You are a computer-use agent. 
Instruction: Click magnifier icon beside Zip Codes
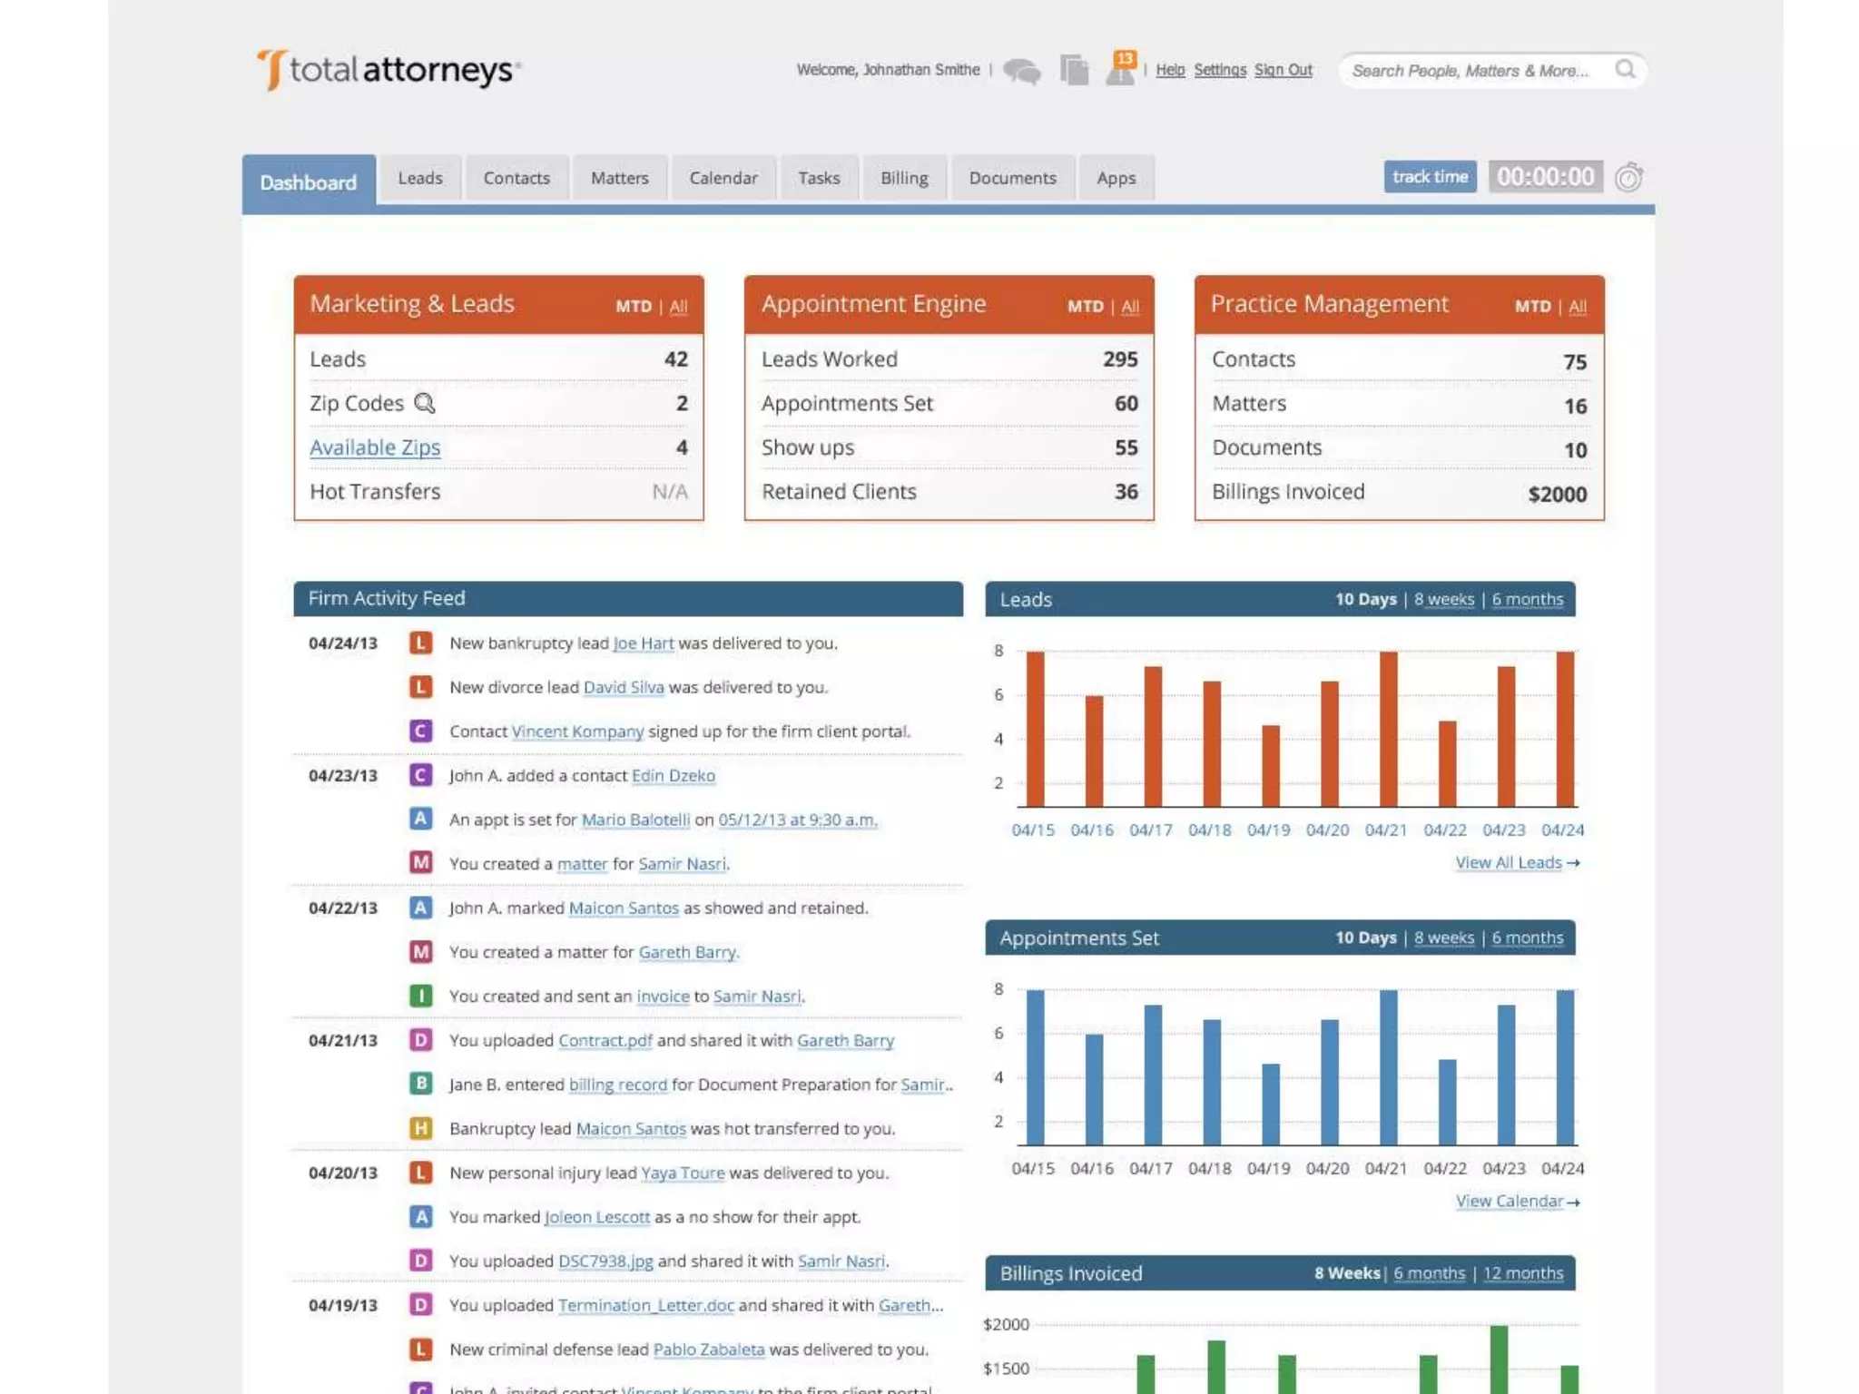pyautogui.click(x=425, y=403)
